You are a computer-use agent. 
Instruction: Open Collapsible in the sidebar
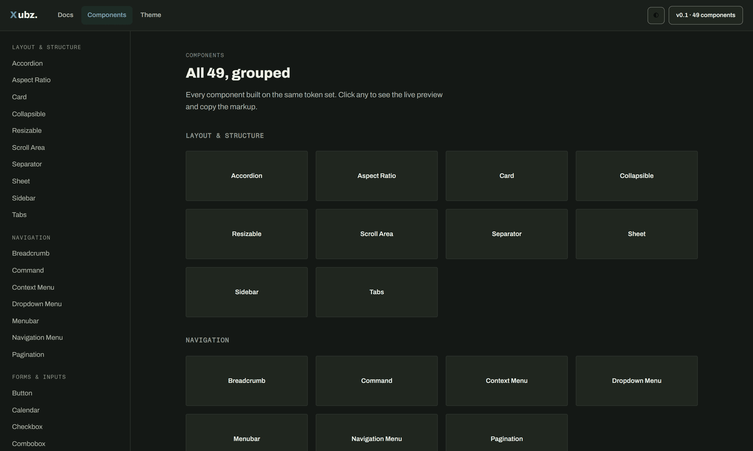tap(29, 114)
